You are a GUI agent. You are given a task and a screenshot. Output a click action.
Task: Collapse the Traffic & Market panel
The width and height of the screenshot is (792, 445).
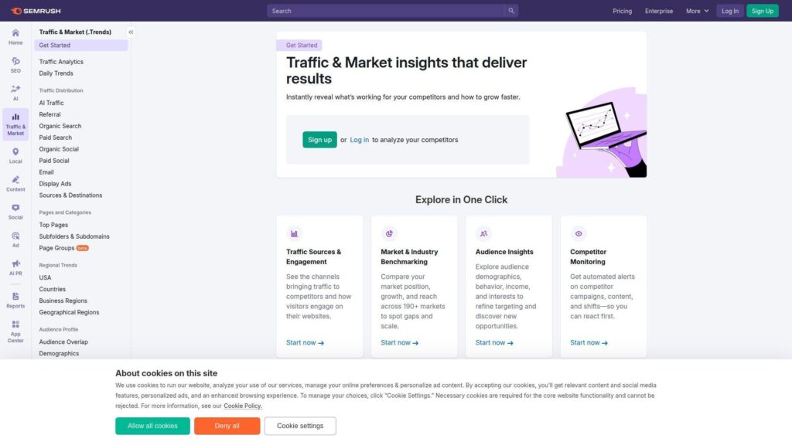pos(131,32)
